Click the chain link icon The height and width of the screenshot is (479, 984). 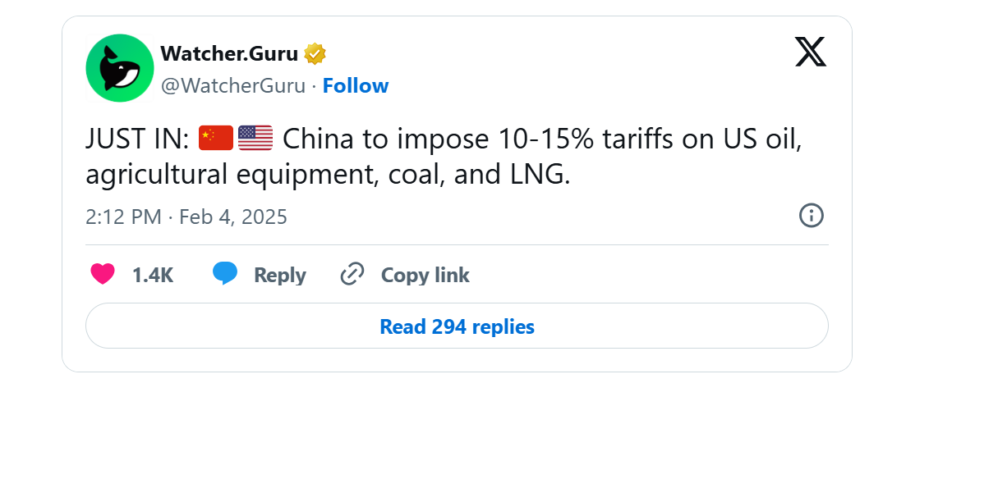[x=352, y=275]
